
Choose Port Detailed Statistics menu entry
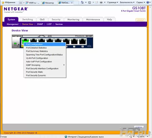(45, 48)
